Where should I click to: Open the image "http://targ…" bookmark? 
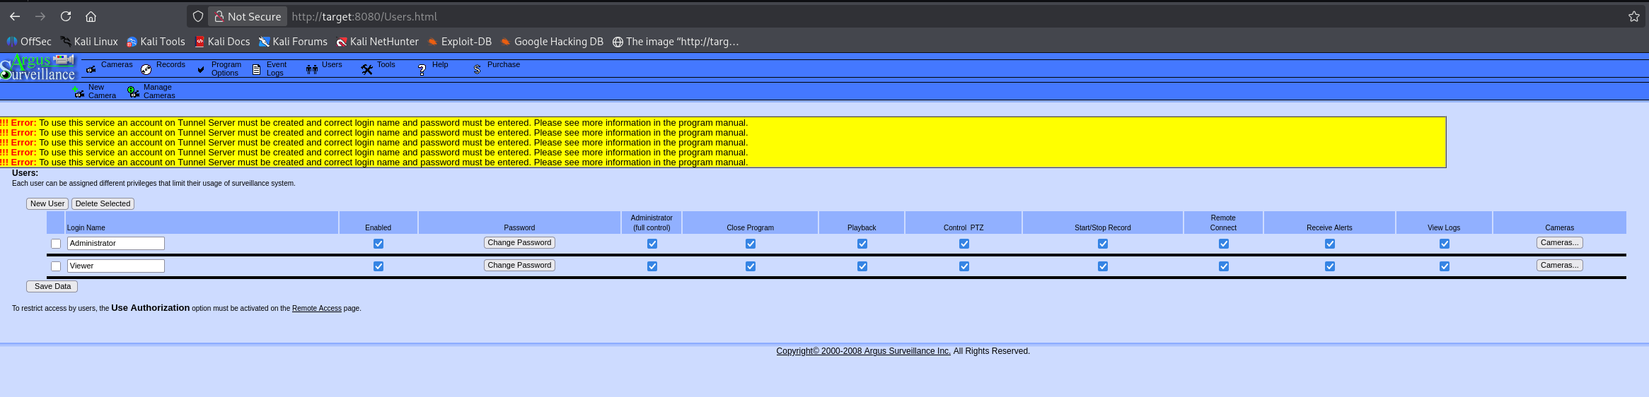click(676, 42)
